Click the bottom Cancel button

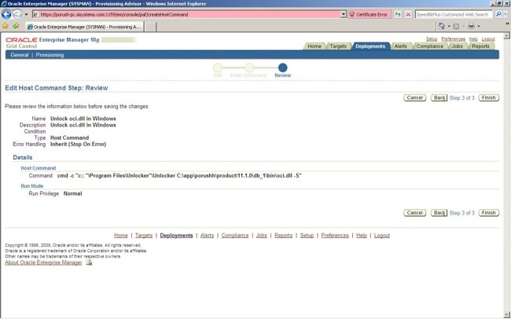pos(414,213)
